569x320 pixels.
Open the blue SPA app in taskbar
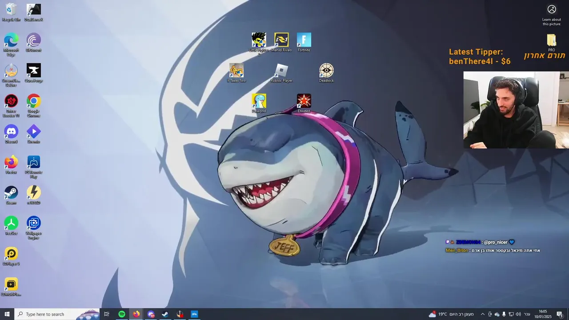(194, 314)
